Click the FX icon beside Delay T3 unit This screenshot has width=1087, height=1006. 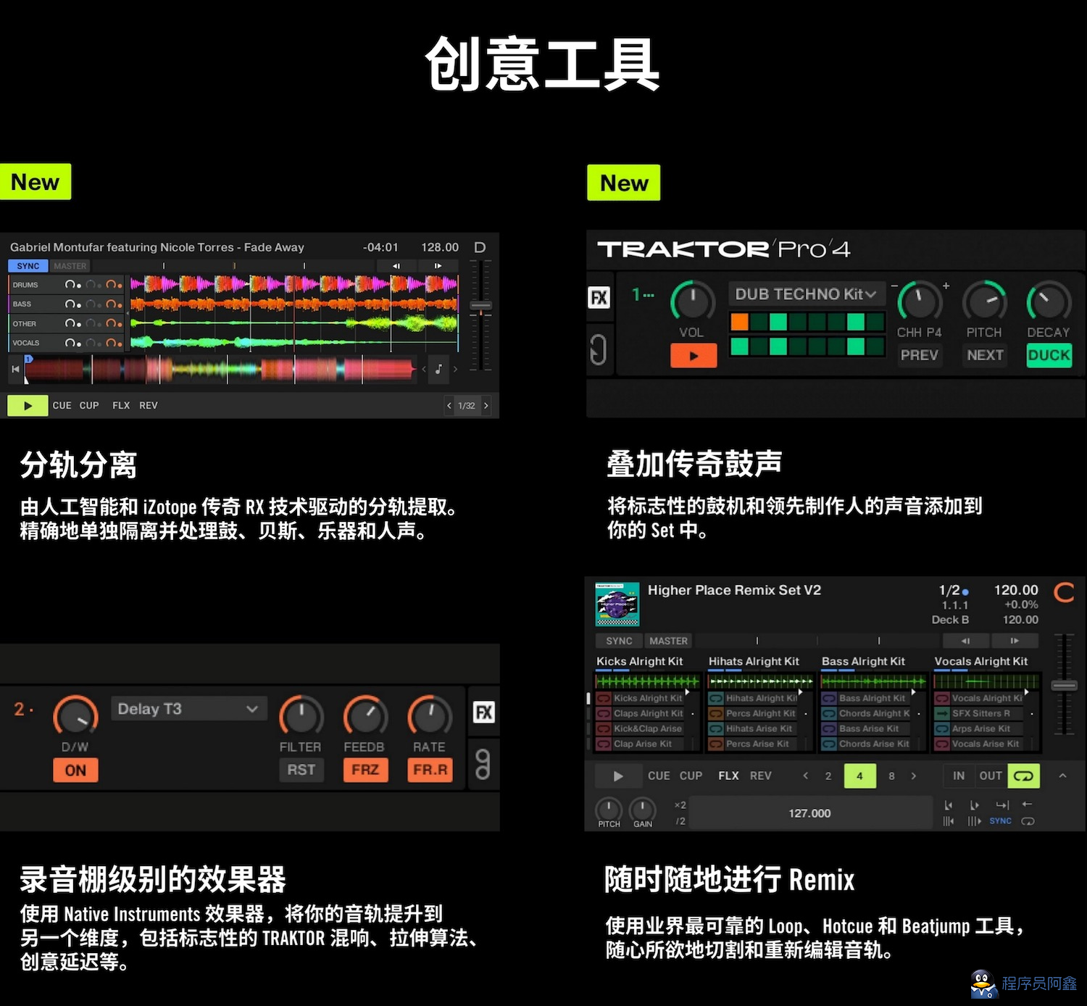click(x=483, y=712)
